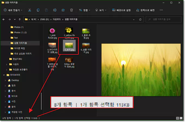Open the 보기 view dropdown
185x122 pixels.
click(x=101, y=10)
